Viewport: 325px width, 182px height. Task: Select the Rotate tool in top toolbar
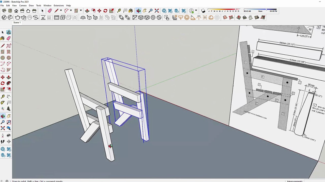[105, 11]
